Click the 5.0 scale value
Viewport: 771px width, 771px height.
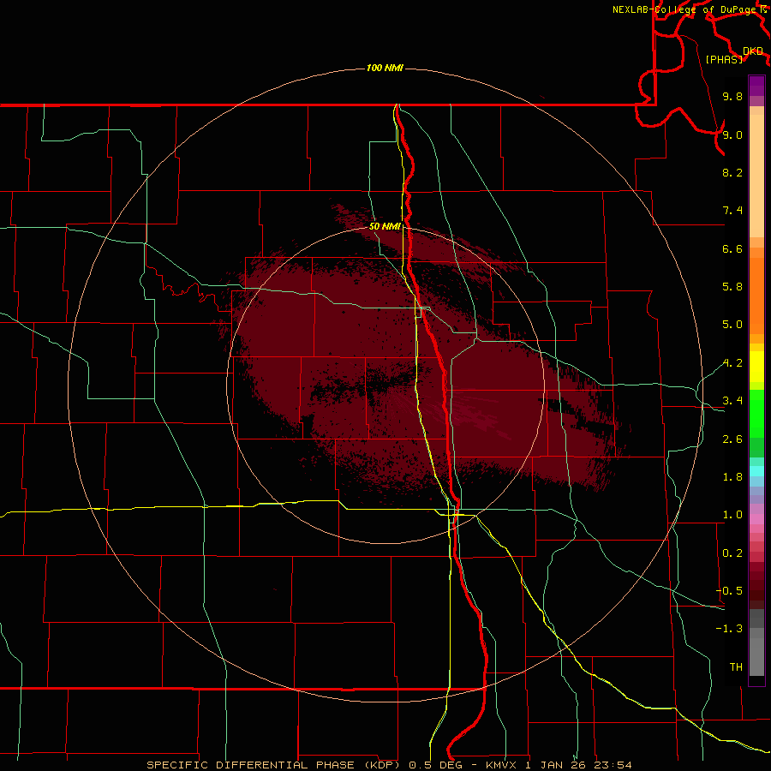pos(732,325)
